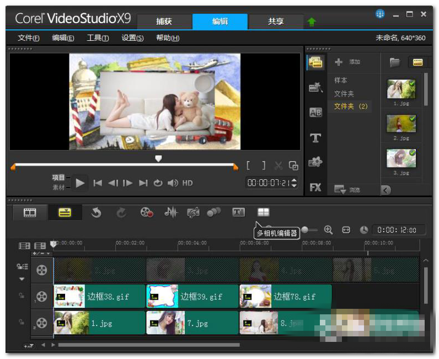Select the 边框39.gif overlay clip

192,296
